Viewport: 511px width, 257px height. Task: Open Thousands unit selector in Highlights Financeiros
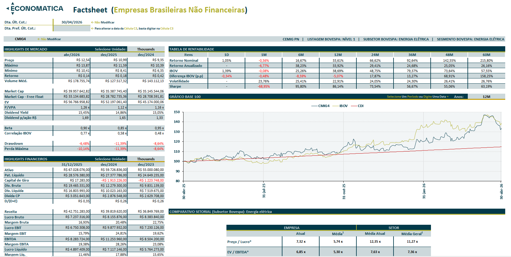coord(146,159)
